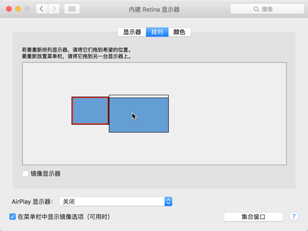Open help with the question mark button
The width and height of the screenshot is (308, 231).
tap(294, 217)
